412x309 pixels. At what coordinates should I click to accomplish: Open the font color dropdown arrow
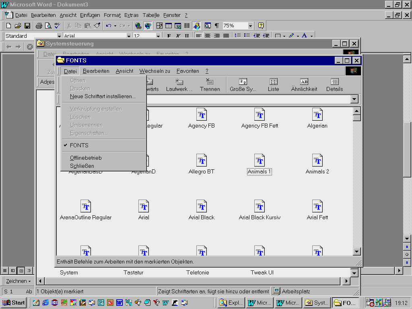(x=312, y=36)
